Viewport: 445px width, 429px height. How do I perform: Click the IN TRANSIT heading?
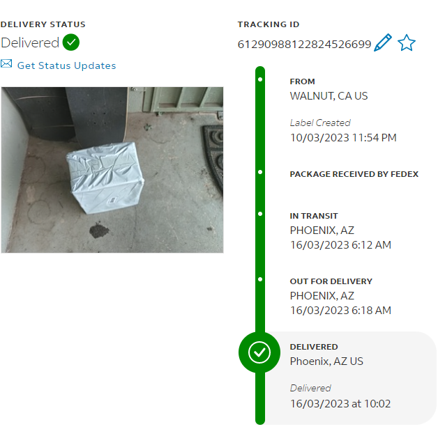[314, 216]
